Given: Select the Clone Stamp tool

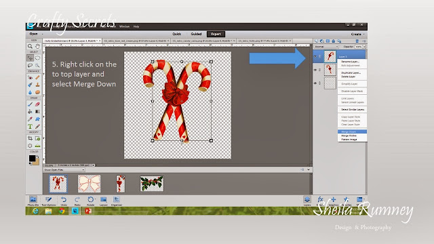Looking at the screenshot, I should (x=37, y=85).
